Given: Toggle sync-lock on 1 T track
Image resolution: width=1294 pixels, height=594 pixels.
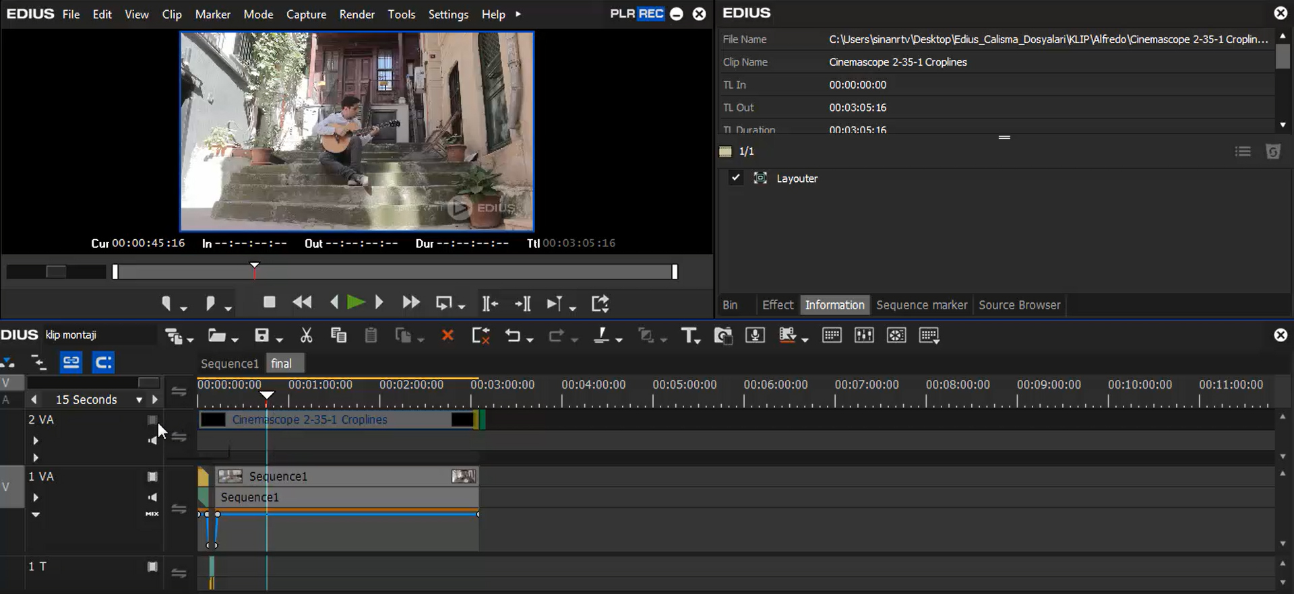Looking at the screenshot, I should tap(179, 573).
